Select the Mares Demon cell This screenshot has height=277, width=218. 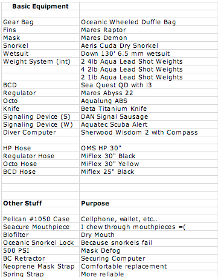click(x=149, y=38)
